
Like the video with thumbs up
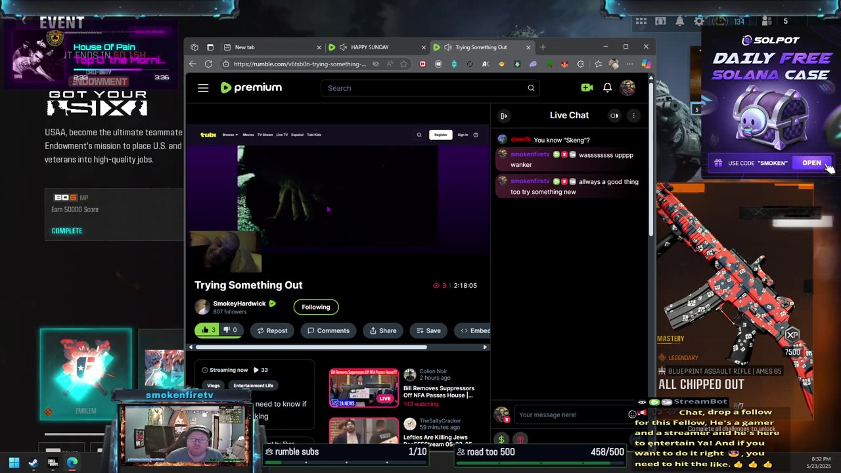pos(208,330)
